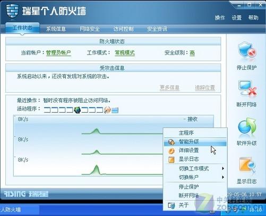Expand 切换帐户 submenu arrow
This screenshot has height=216, width=266.
point(223,177)
